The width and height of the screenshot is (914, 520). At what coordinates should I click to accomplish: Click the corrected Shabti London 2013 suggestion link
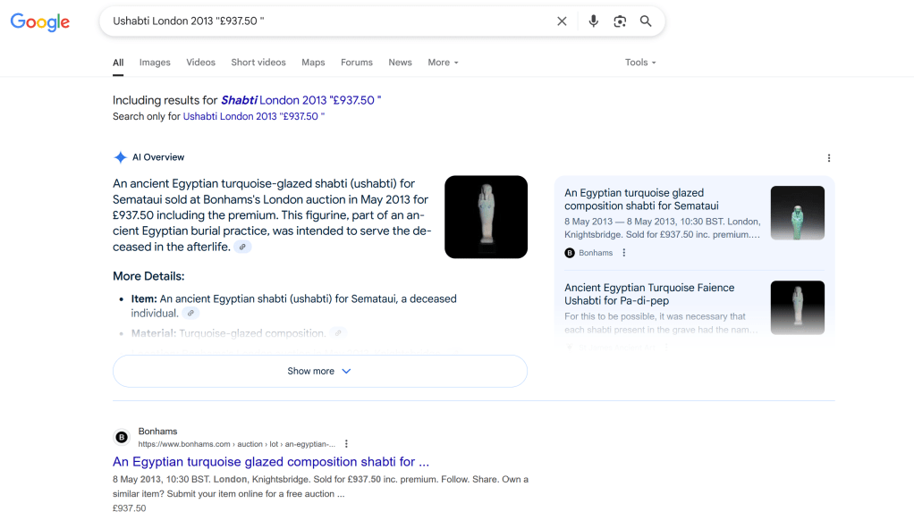(x=300, y=100)
